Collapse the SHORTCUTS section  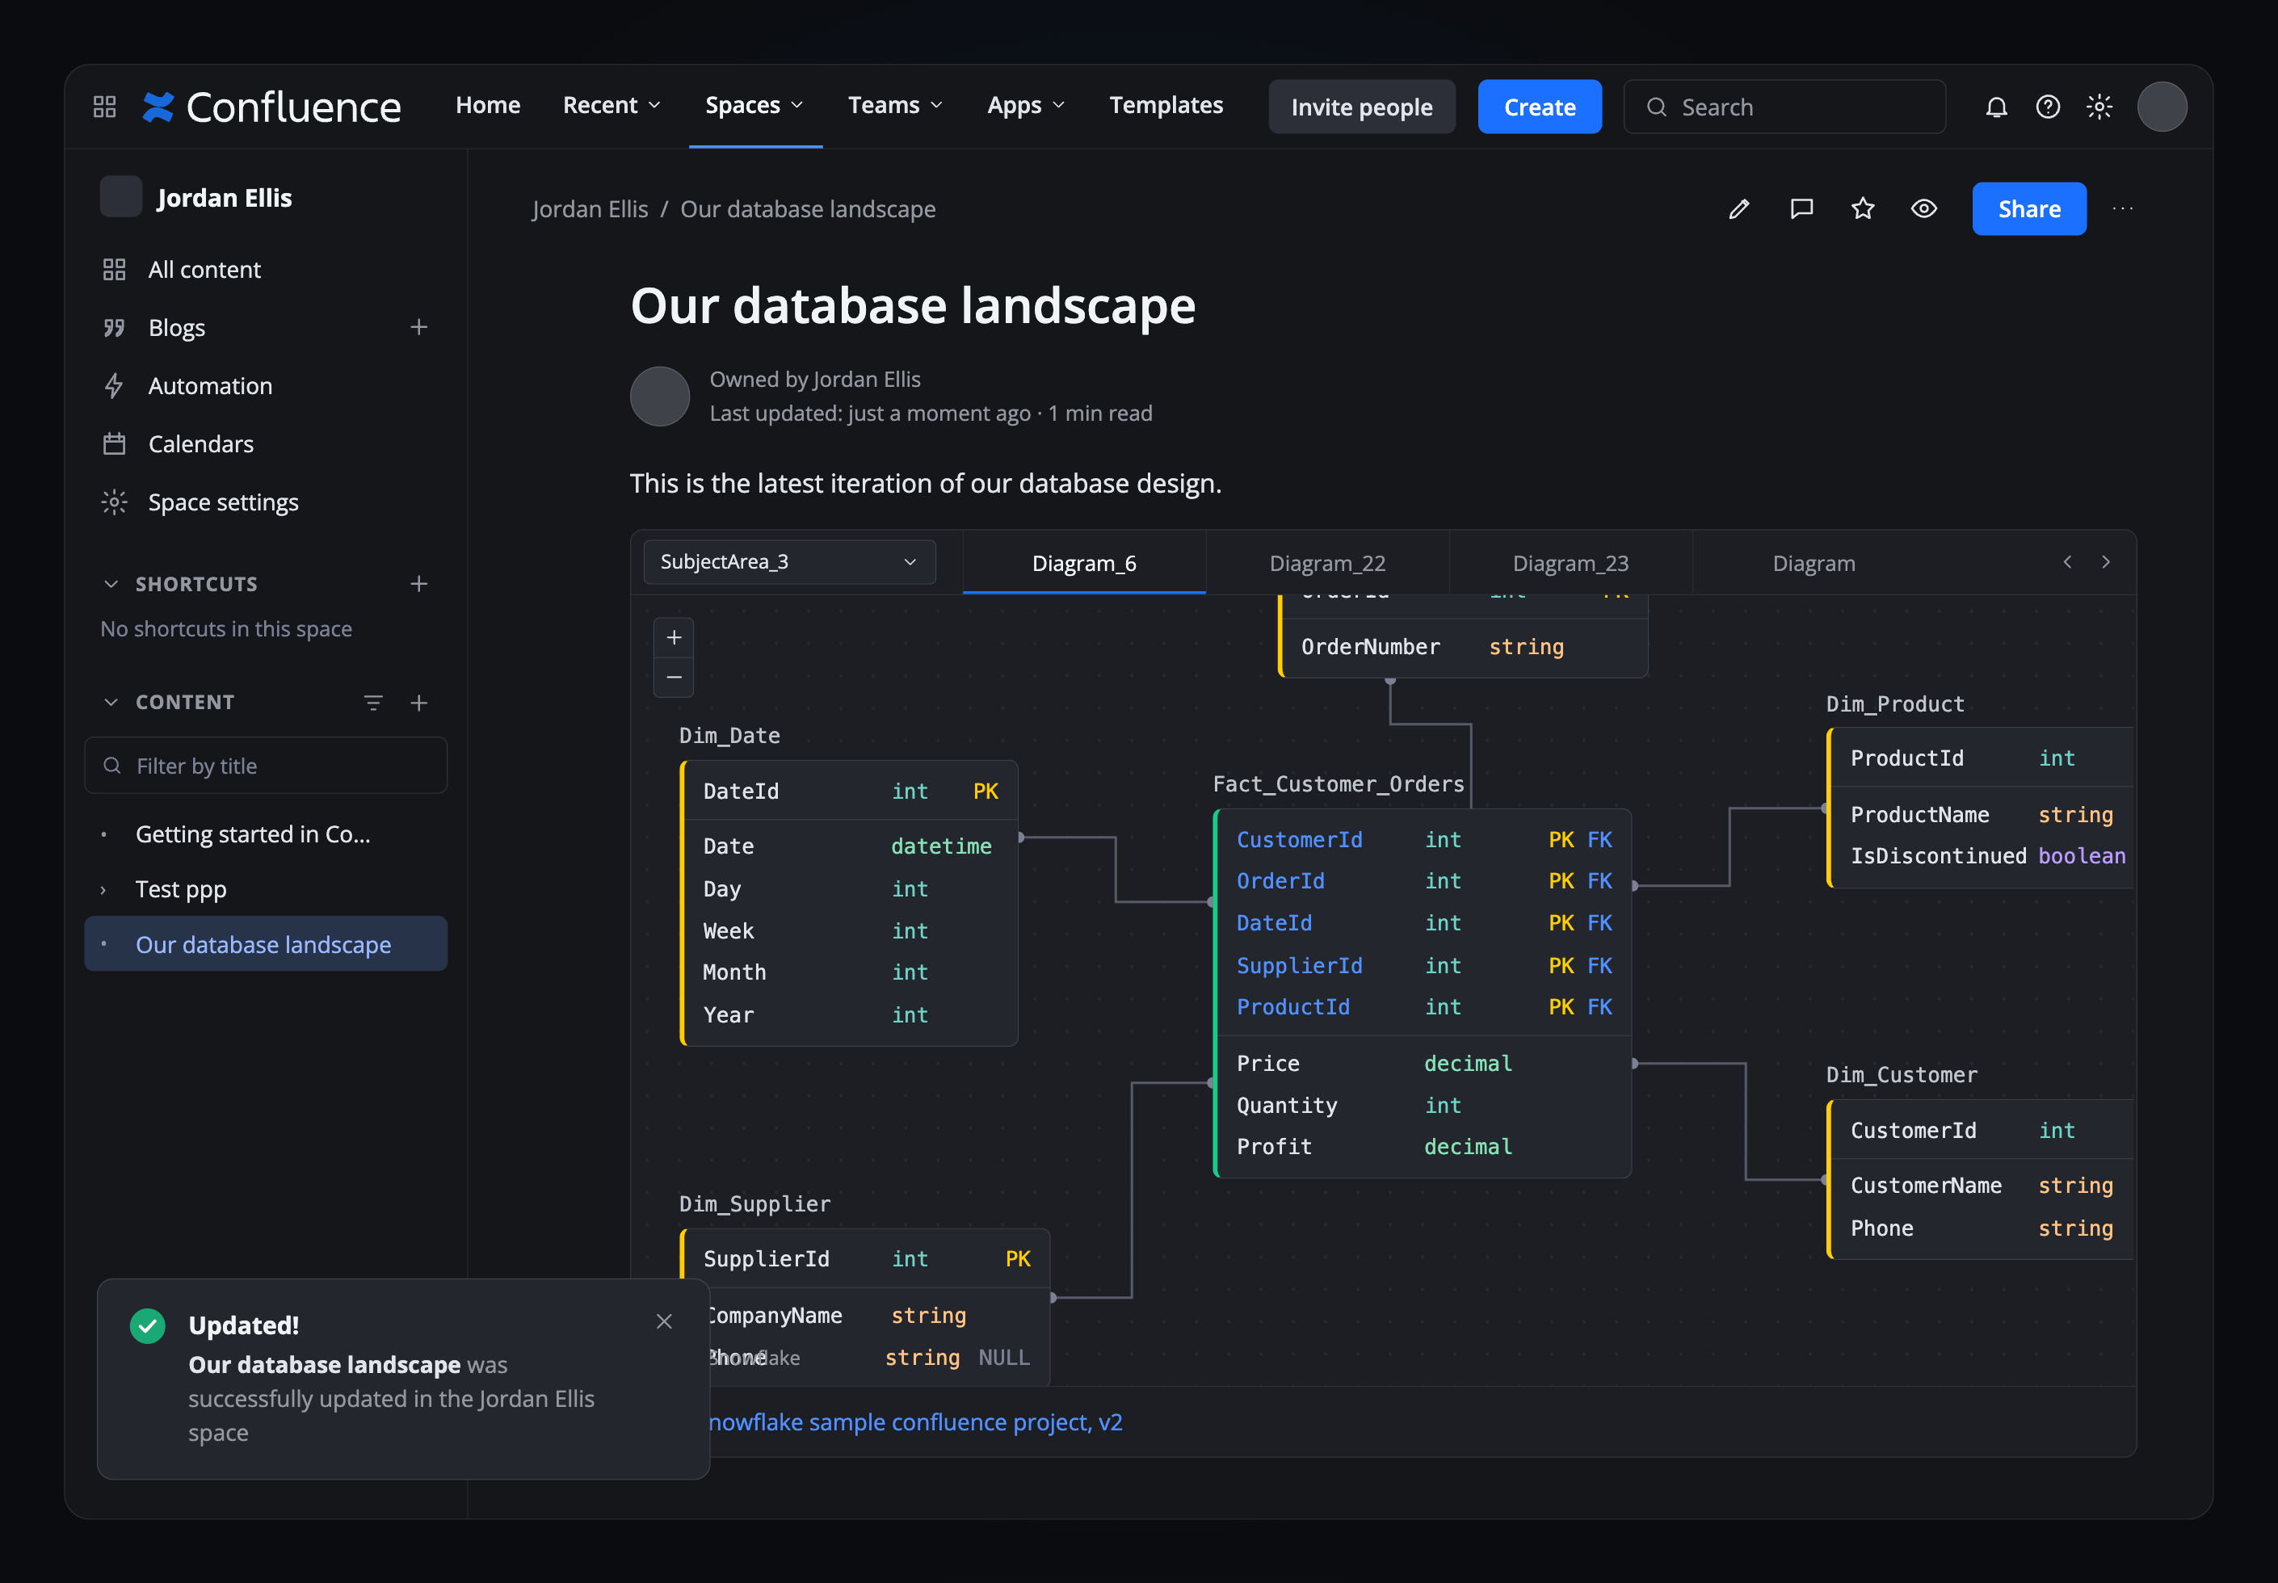[111, 584]
